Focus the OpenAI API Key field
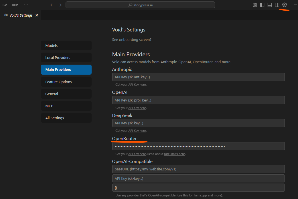 point(198,100)
